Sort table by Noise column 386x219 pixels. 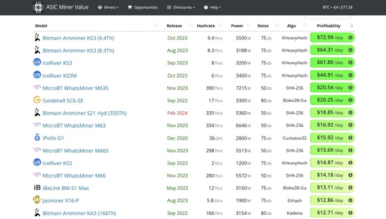[x=263, y=25]
